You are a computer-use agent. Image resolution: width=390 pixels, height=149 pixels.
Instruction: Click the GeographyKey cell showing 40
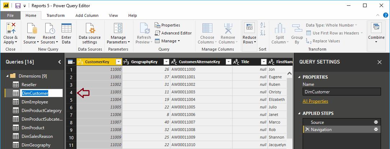point(146,122)
